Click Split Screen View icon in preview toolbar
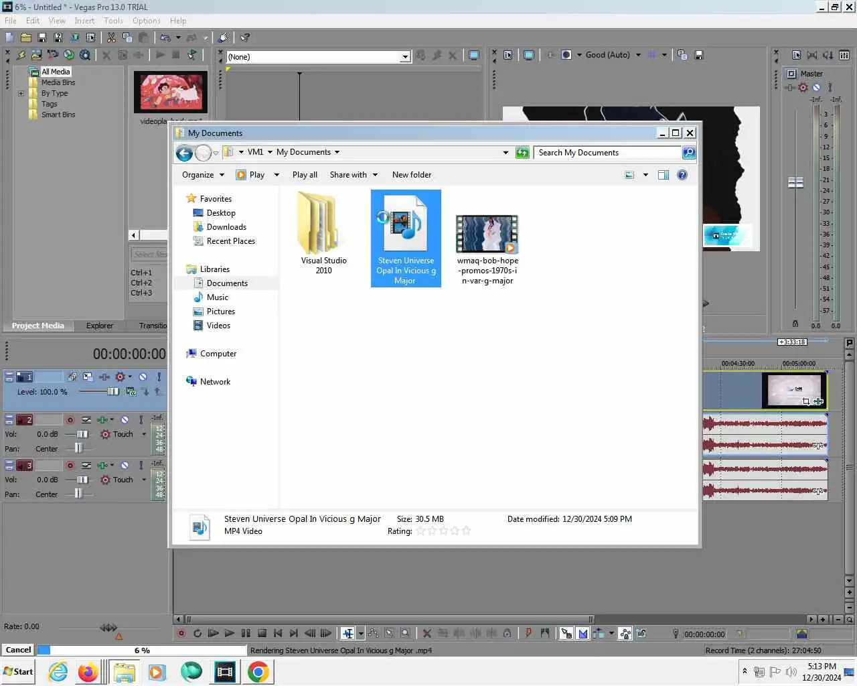Screen dimensions: 857x686 [566, 55]
